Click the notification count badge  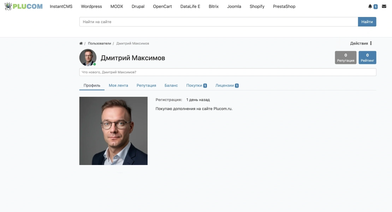click(x=375, y=7)
